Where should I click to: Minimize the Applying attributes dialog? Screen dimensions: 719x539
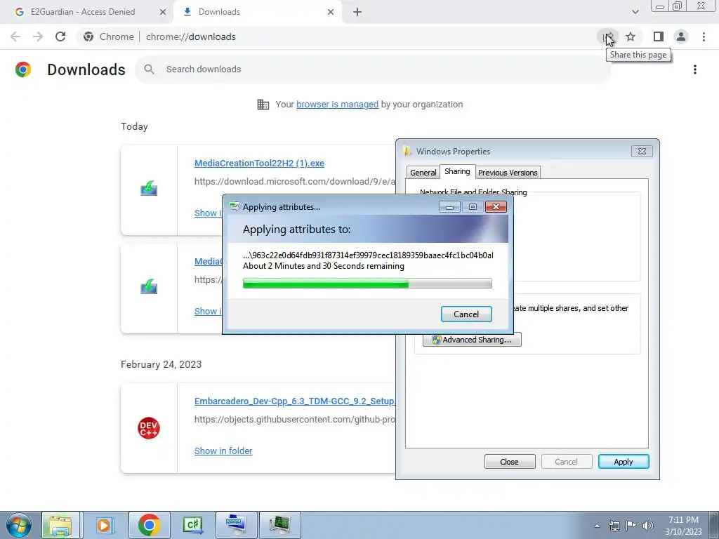(449, 207)
